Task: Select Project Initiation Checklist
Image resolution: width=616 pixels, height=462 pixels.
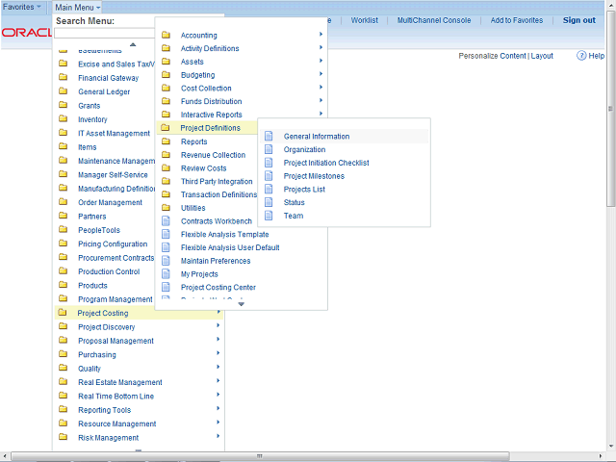Action: (326, 163)
